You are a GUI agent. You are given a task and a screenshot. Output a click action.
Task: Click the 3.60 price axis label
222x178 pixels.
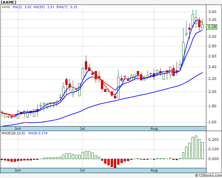coord(213,12)
